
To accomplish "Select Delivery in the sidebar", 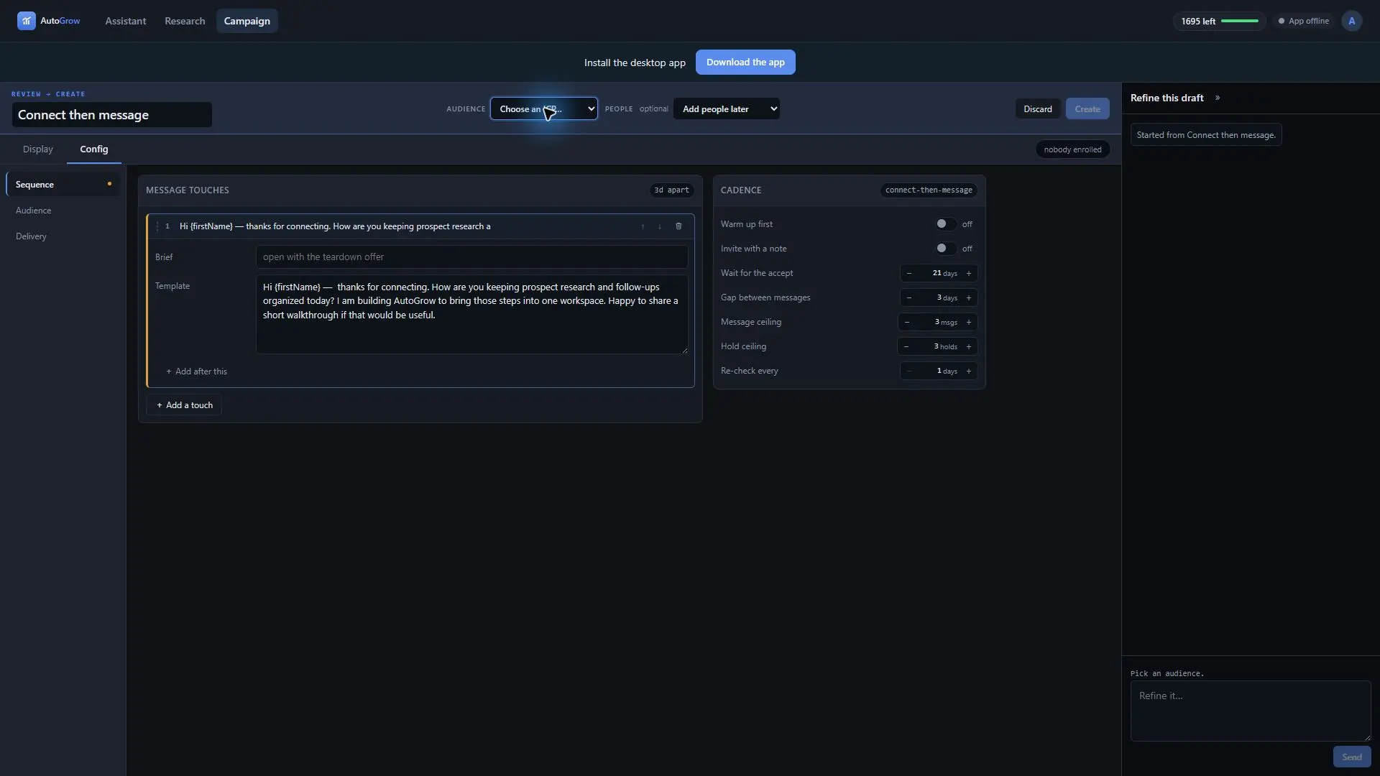I will pyautogui.click(x=63, y=236).
